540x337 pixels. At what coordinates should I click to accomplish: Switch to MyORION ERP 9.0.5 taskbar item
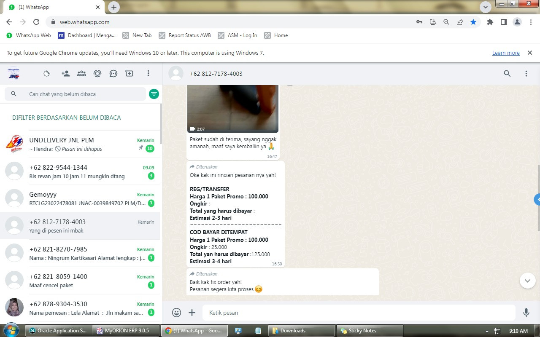point(126,331)
